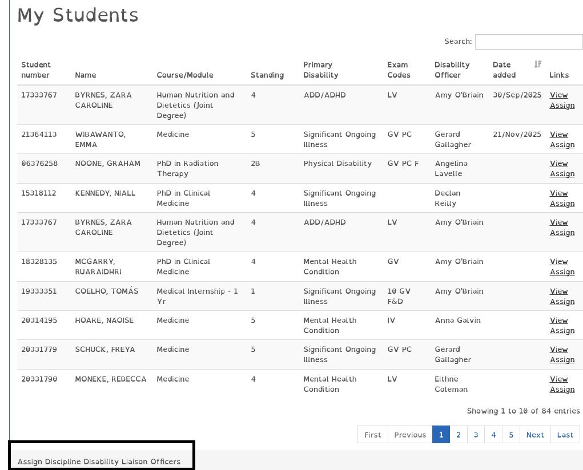Open page 5 of results
583x470 pixels.
tap(510, 434)
